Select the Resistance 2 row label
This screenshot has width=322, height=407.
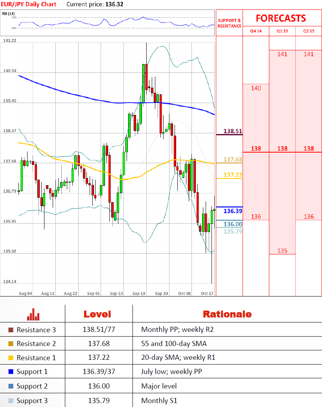tap(36, 344)
